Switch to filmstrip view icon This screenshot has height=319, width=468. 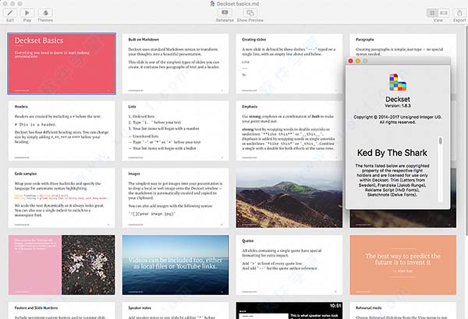click(x=444, y=12)
